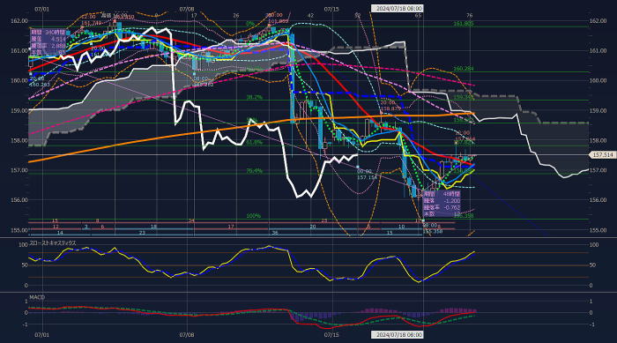Click the 162.00 label on the left price axis
This screenshot has height=343, width=617.
(19, 21)
